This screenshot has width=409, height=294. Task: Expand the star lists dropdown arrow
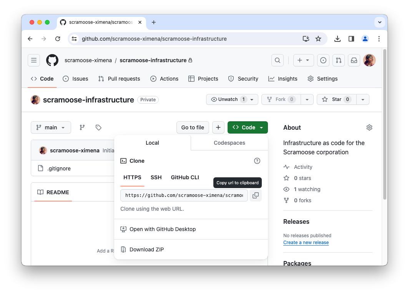[362, 99]
